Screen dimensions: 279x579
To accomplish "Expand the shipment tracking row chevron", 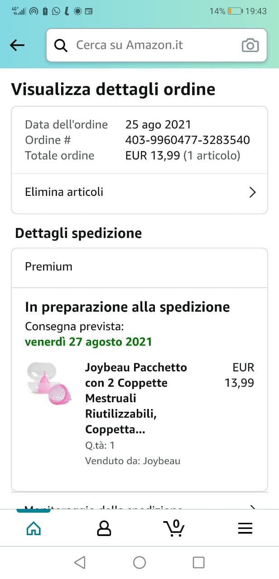I will [253, 507].
